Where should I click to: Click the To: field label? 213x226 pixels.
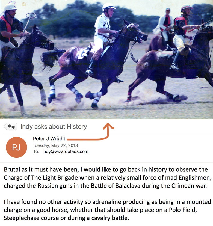click(x=36, y=151)
